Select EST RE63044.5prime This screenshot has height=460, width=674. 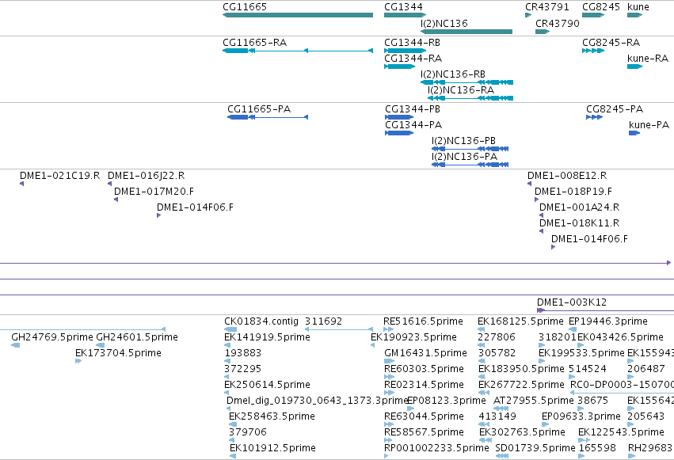tap(424, 416)
